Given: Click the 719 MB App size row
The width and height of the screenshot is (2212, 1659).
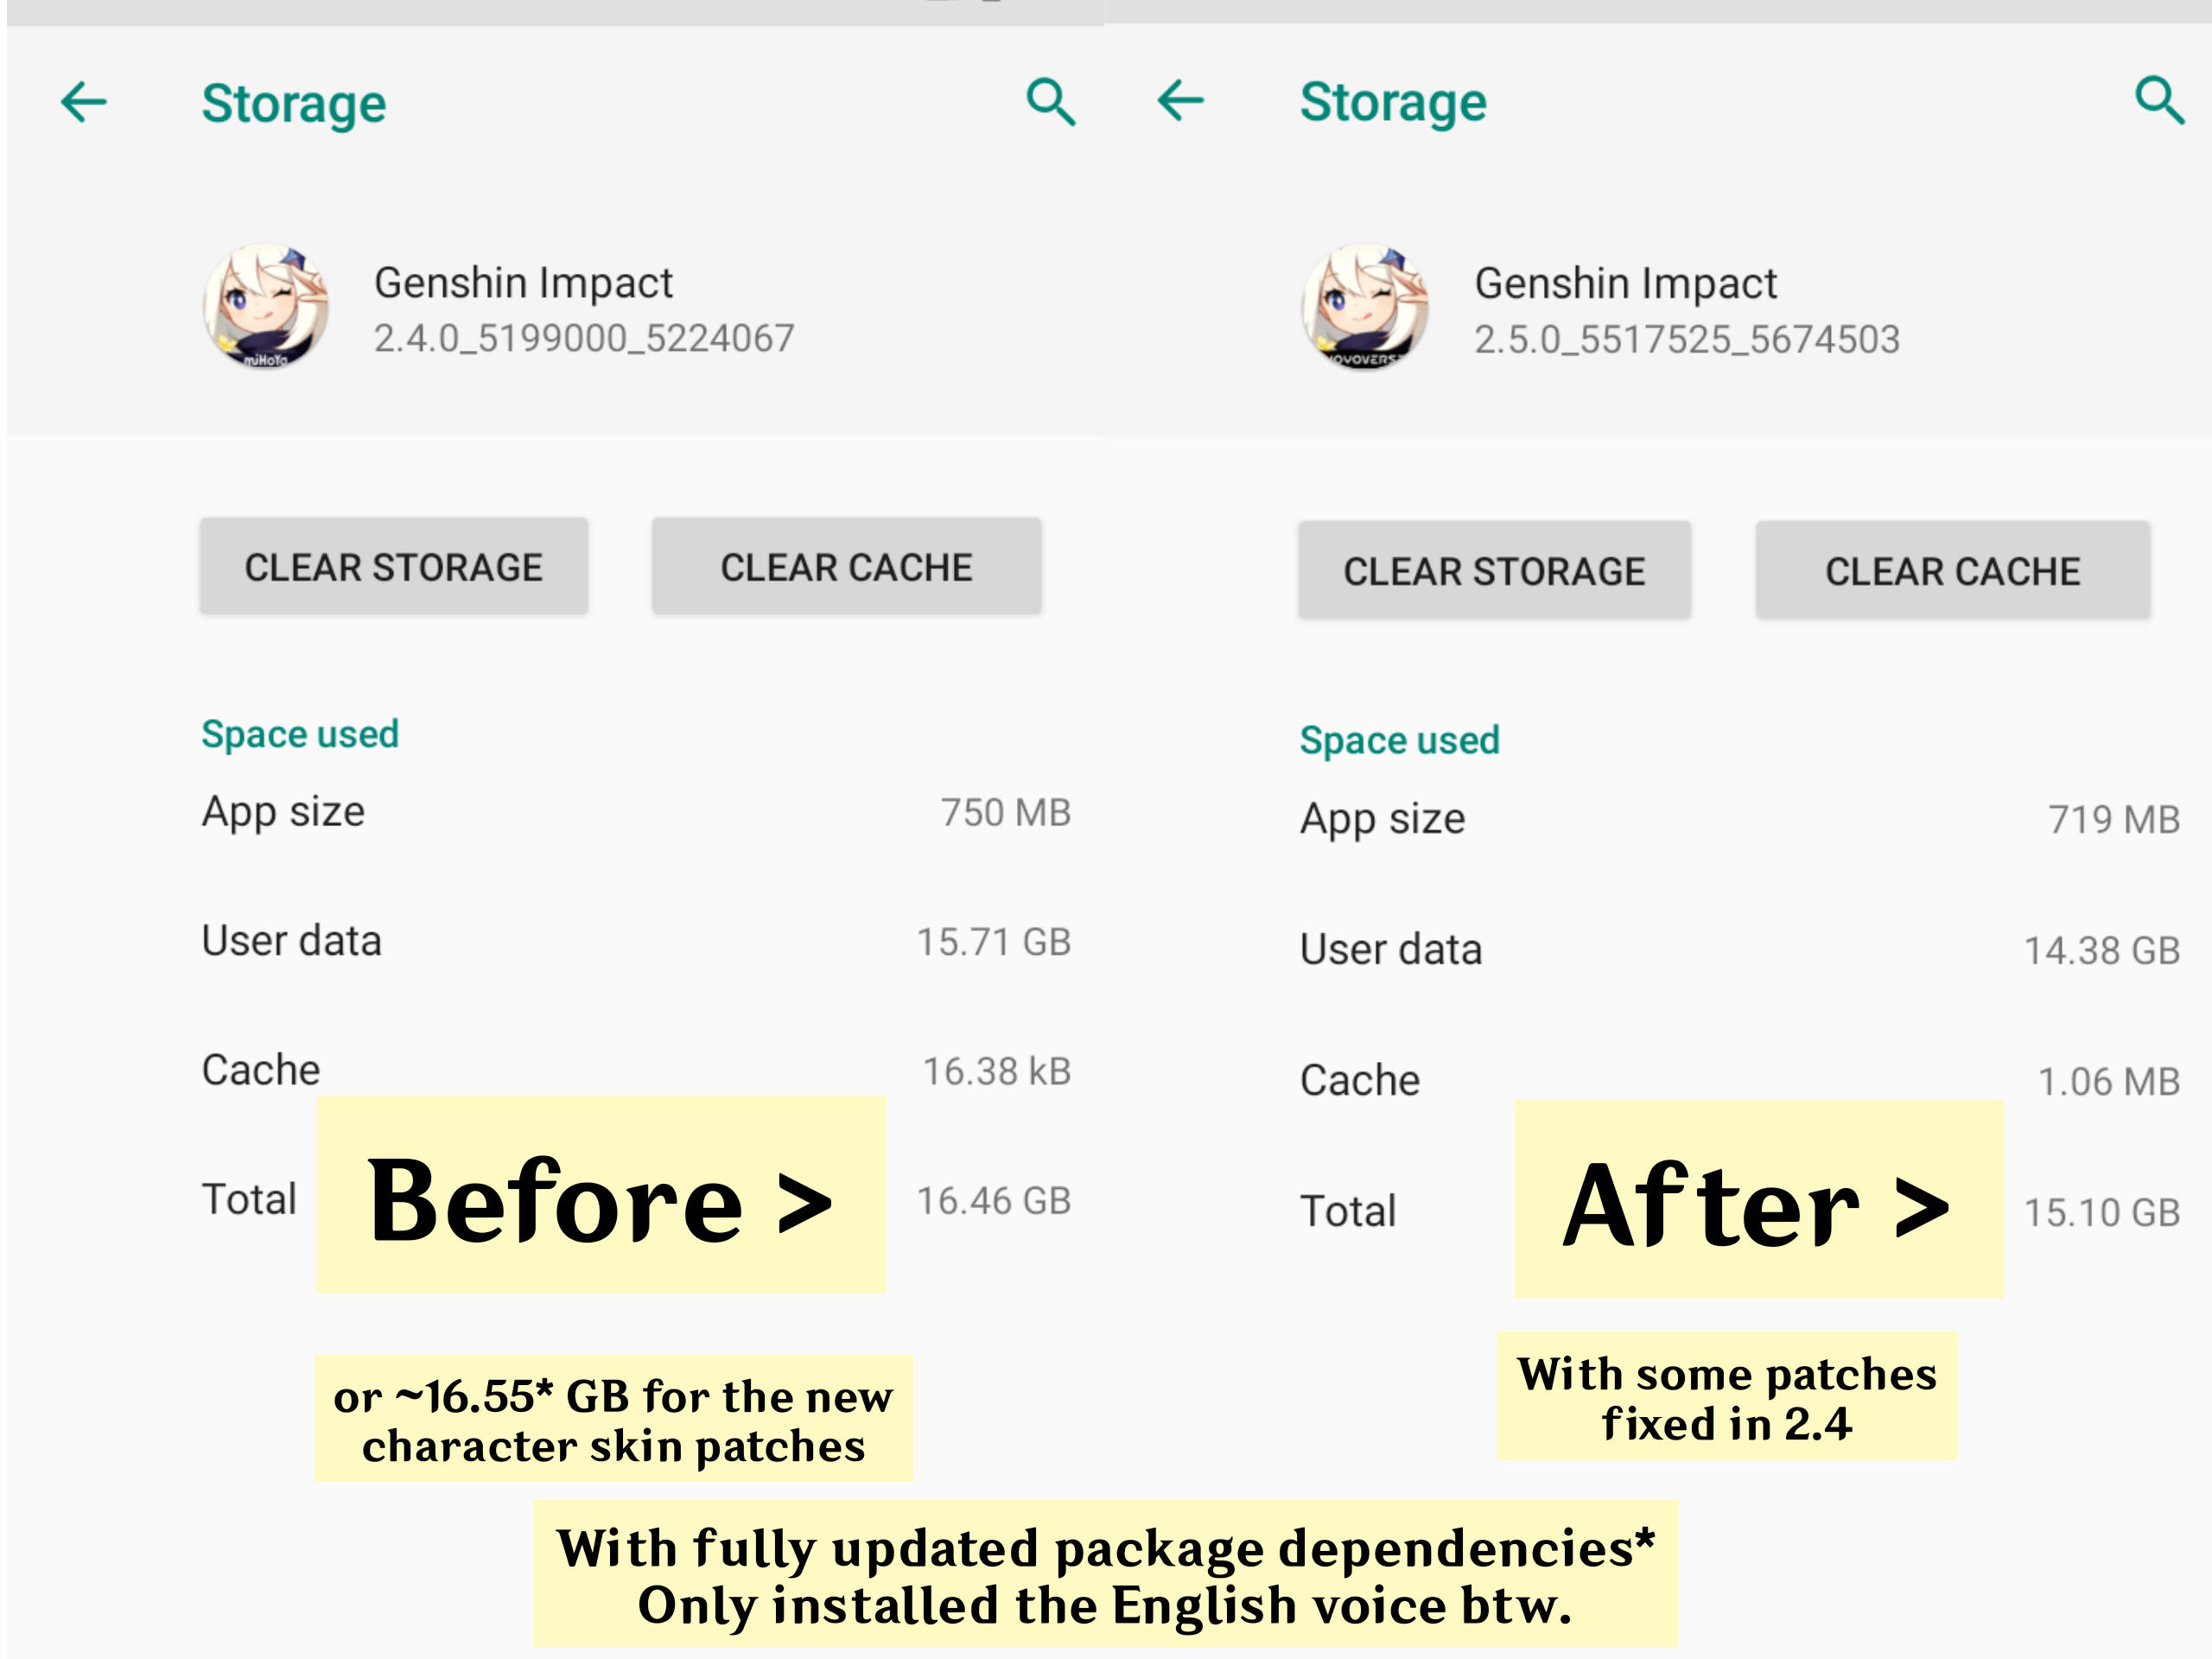Looking at the screenshot, I should (1740, 819).
